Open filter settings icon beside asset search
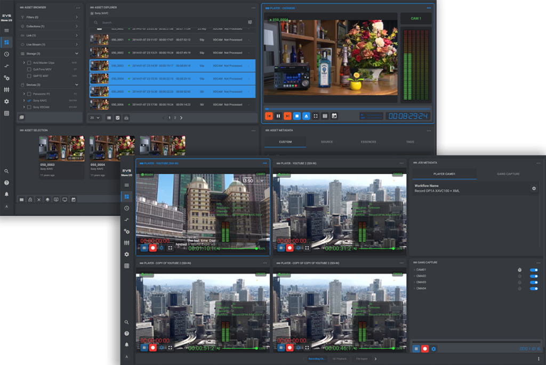The image size is (546, 365). click(x=250, y=22)
